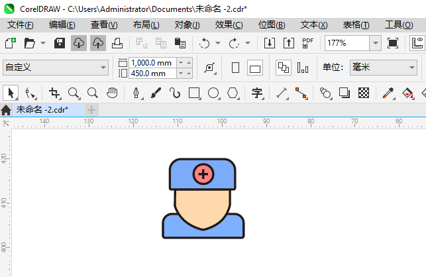Click the page frame settings icon
The width and height of the screenshot is (426, 277).
click(210, 68)
